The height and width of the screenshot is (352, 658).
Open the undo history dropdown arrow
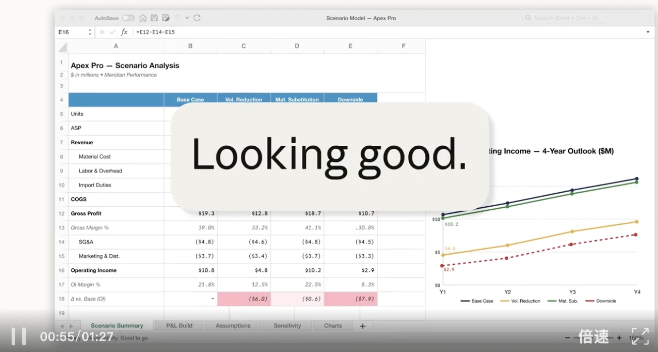point(187,18)
